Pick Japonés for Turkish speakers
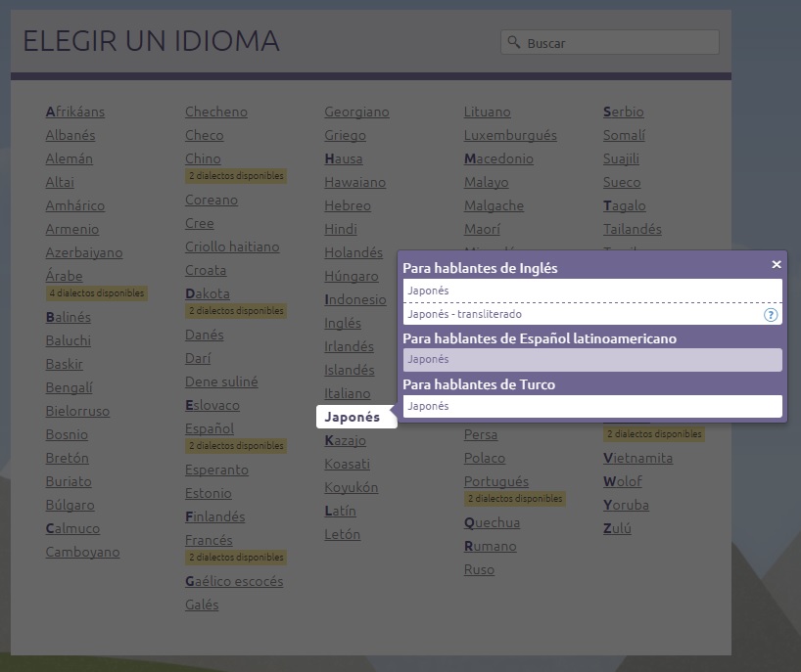Viewport: 801px width, 672px height. coord(591,406)
